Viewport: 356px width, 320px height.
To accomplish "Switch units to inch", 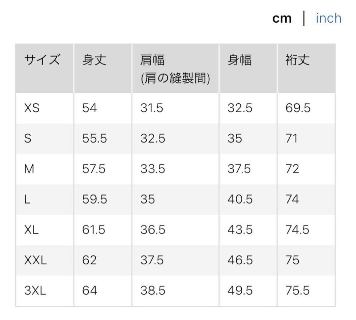I will (328, 18).
